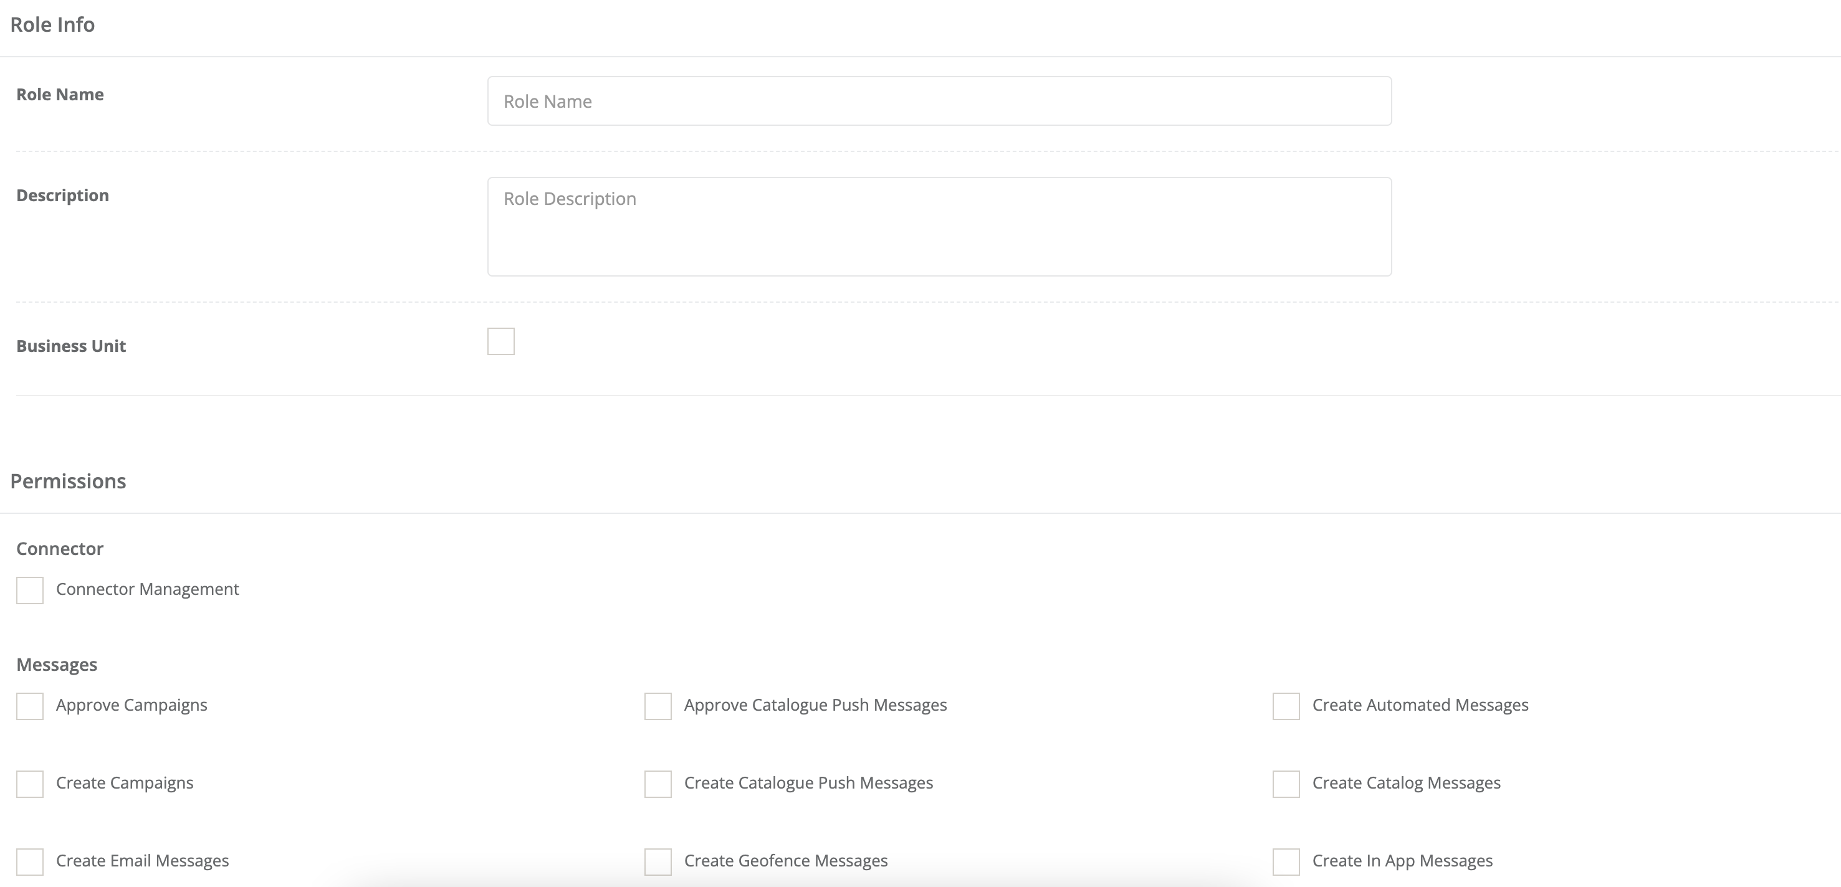Enable Create Automated Messages permission
This screenshot has height=887, width=1841.
click(x=1286, y=706)
